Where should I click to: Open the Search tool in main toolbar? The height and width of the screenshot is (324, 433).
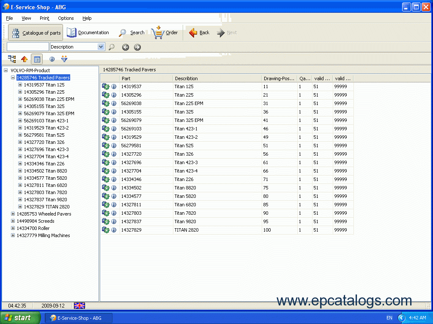(132, 32)
